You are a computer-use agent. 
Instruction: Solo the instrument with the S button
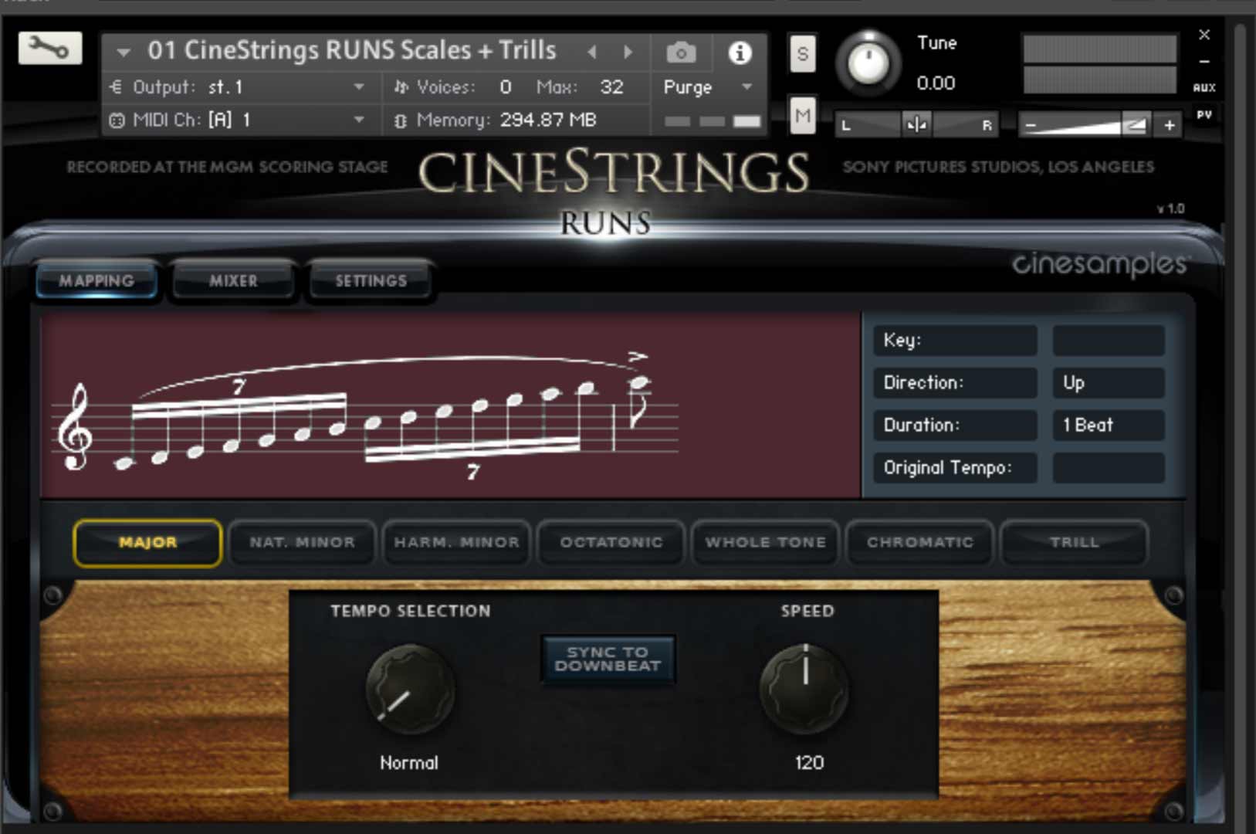[x=801, y=54]
